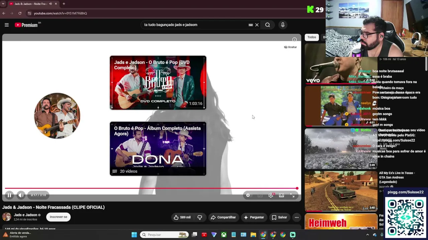Click the address bar URL

pos(60,13)
